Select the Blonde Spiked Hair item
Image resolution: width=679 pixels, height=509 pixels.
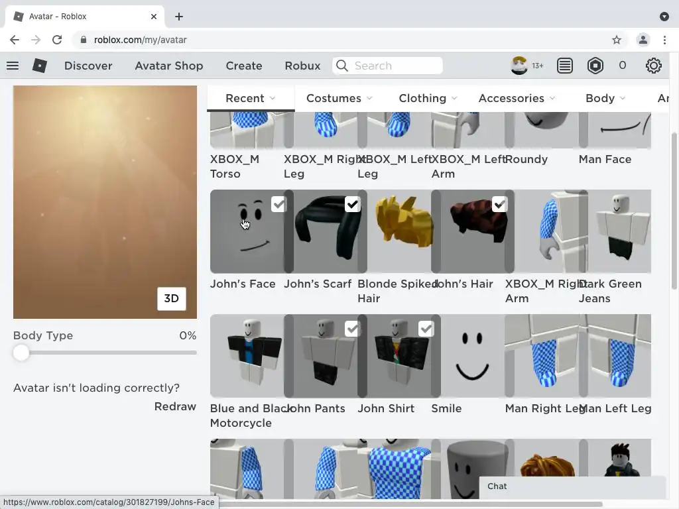pyautogui.click(x=399, y=231)
